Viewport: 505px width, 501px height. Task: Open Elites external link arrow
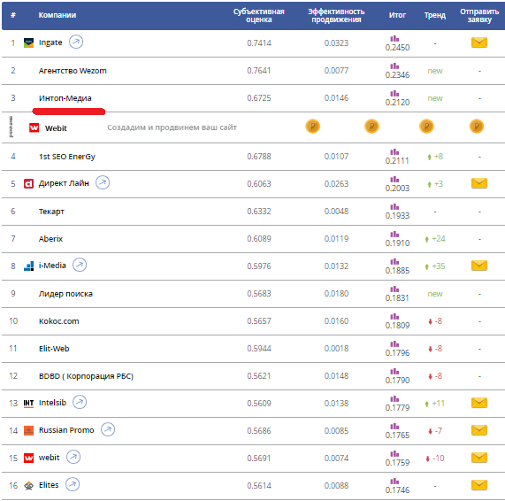73,484
